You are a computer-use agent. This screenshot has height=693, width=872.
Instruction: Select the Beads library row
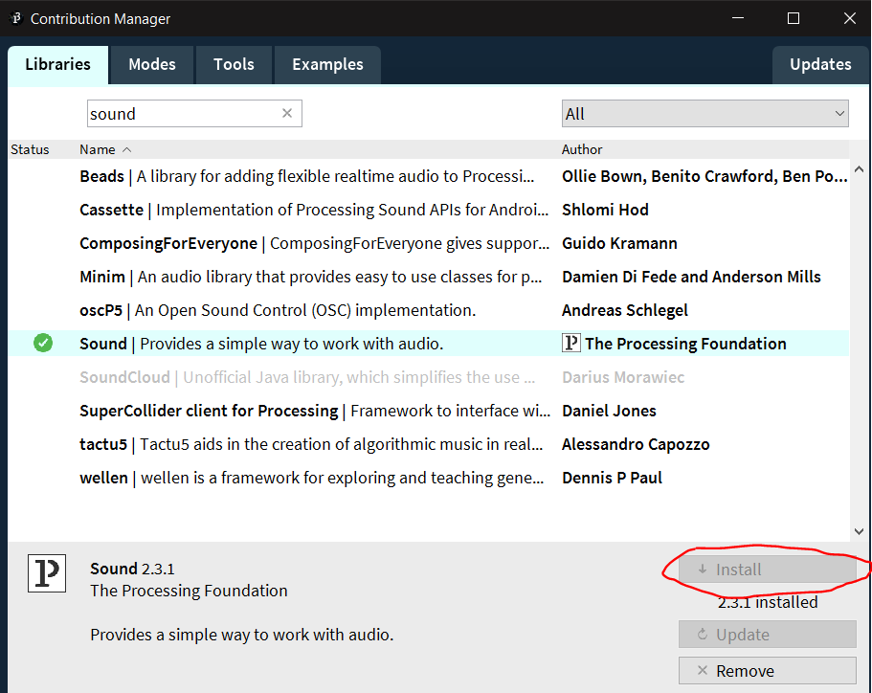click(428, 176)
